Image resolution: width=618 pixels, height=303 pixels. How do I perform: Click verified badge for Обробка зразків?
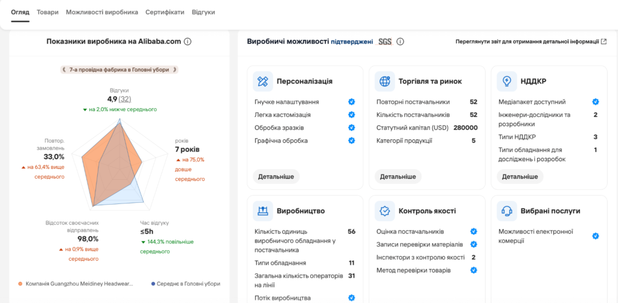click(352, 128)
